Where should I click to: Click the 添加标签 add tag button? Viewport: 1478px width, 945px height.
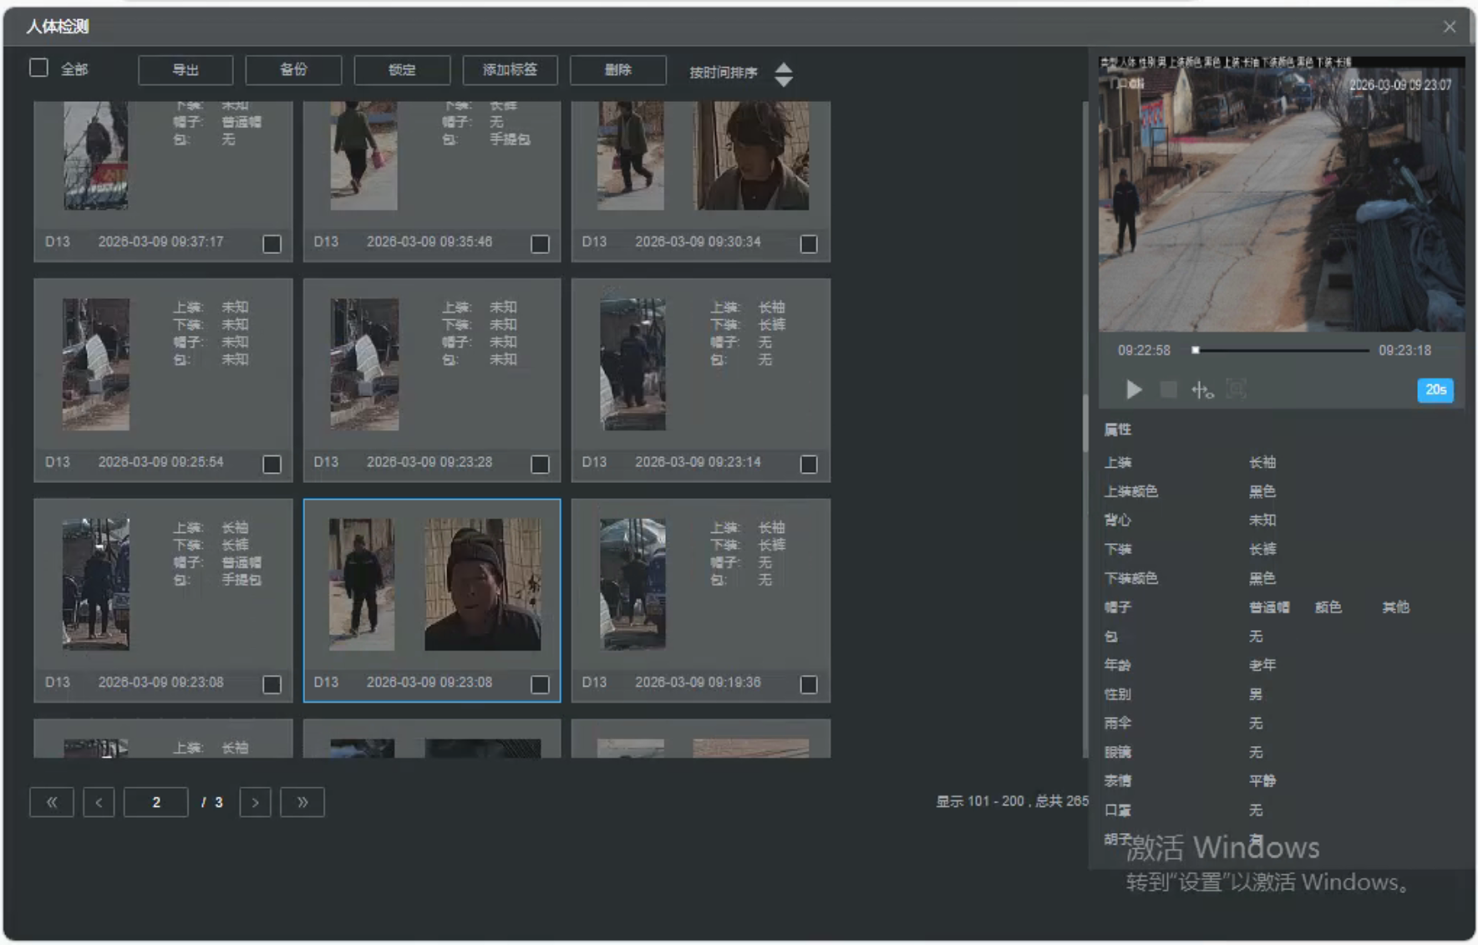tap(510, 70)
